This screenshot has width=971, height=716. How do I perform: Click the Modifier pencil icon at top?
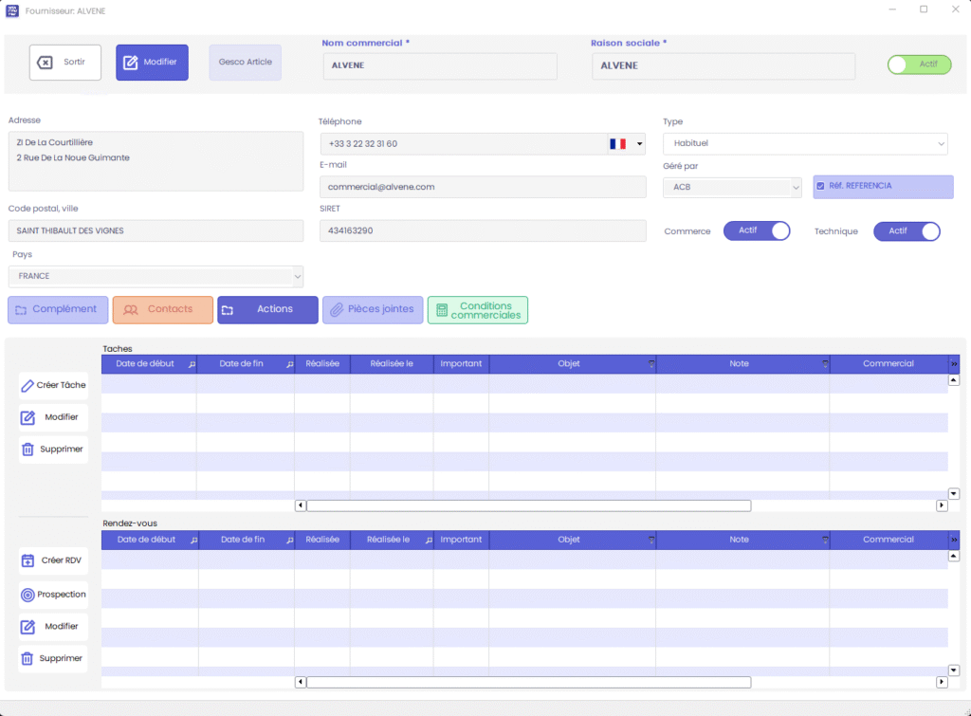(131, 63)
